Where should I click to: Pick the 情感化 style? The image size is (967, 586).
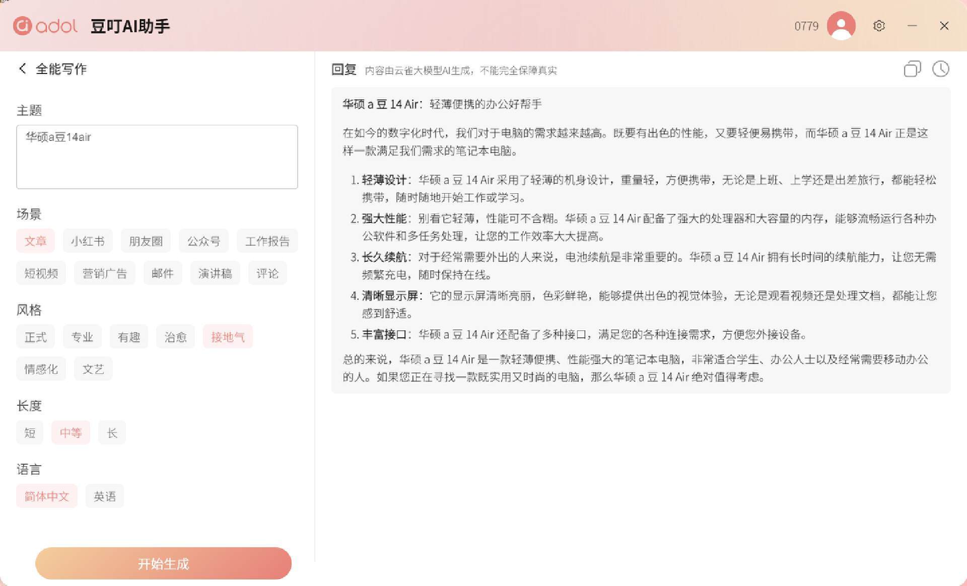[x=41, y=369]
